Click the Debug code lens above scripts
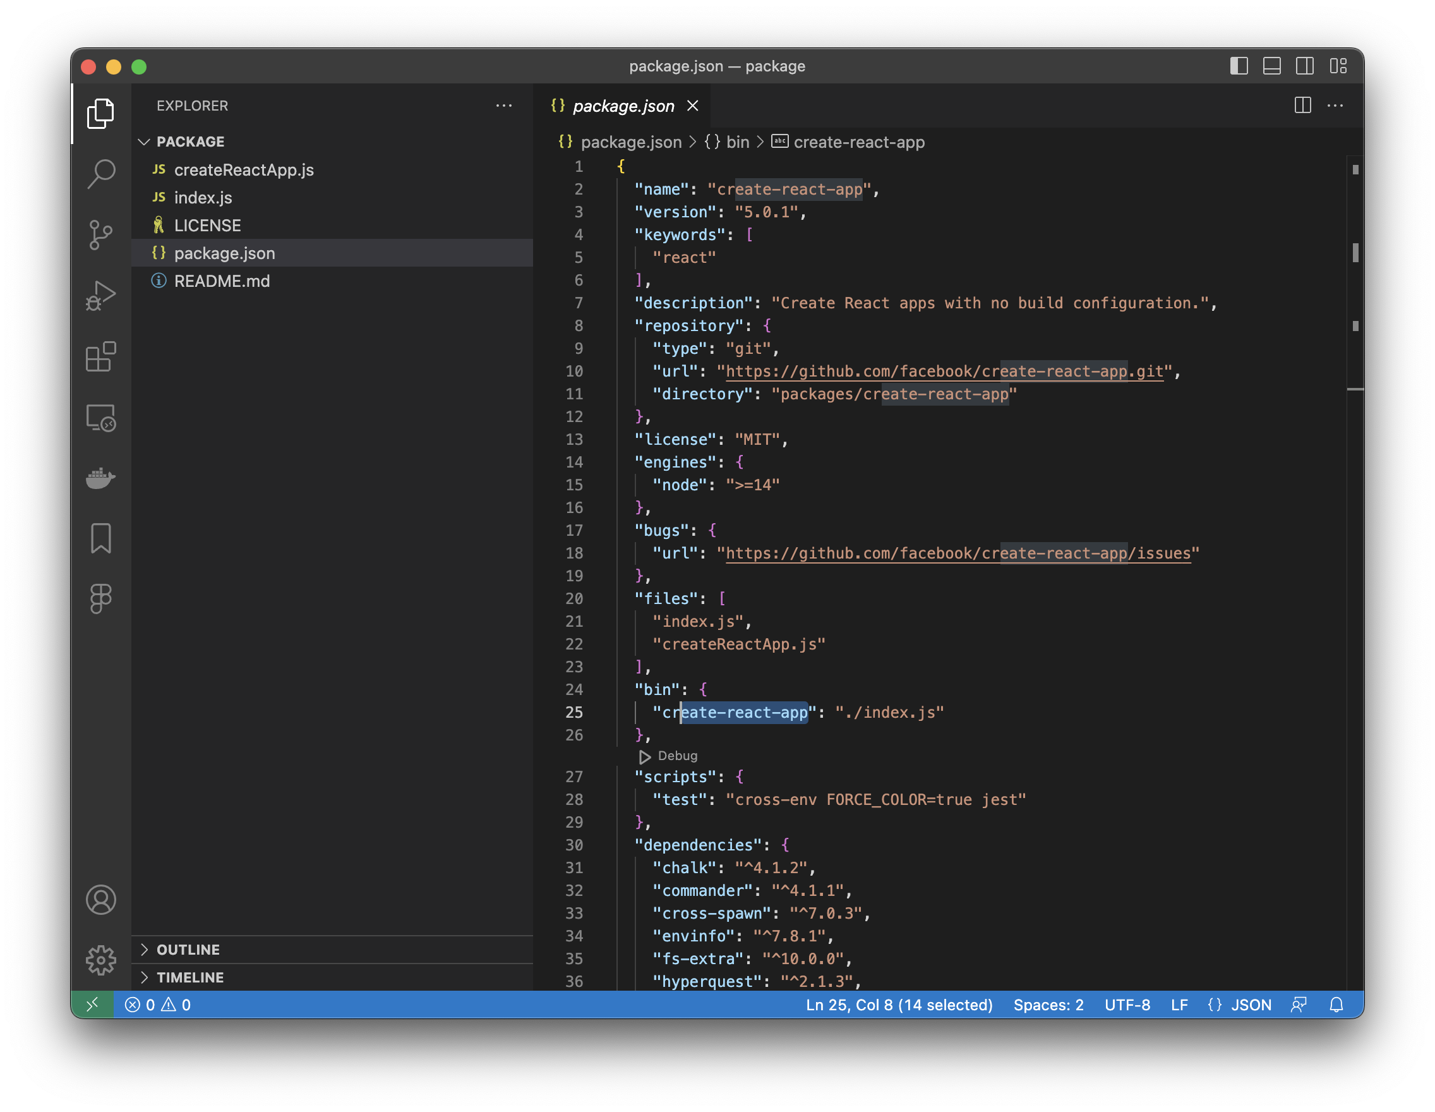The image size is (1435, 1112). tap(677, 756)
